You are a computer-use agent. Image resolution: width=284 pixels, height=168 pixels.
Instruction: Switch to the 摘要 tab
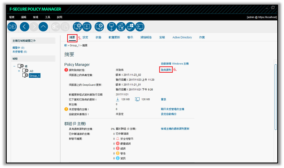[x=72, y=37]
